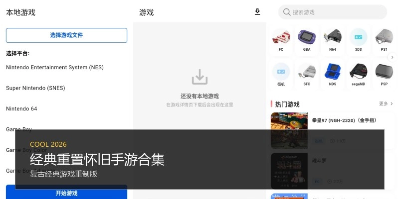The width and height of the screenshot is (399, 199).
Task: Click the 热门游戏 section heading
Action: point(287,104)
